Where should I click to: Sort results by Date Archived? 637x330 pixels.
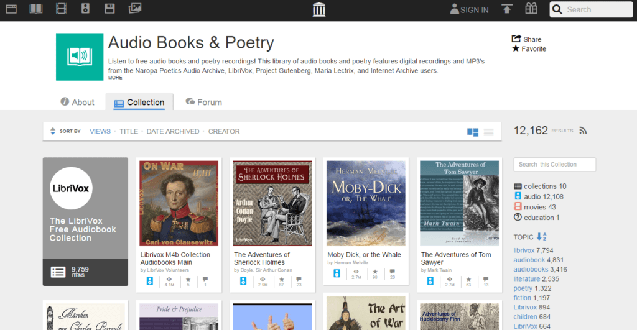(x=173, y=132)
